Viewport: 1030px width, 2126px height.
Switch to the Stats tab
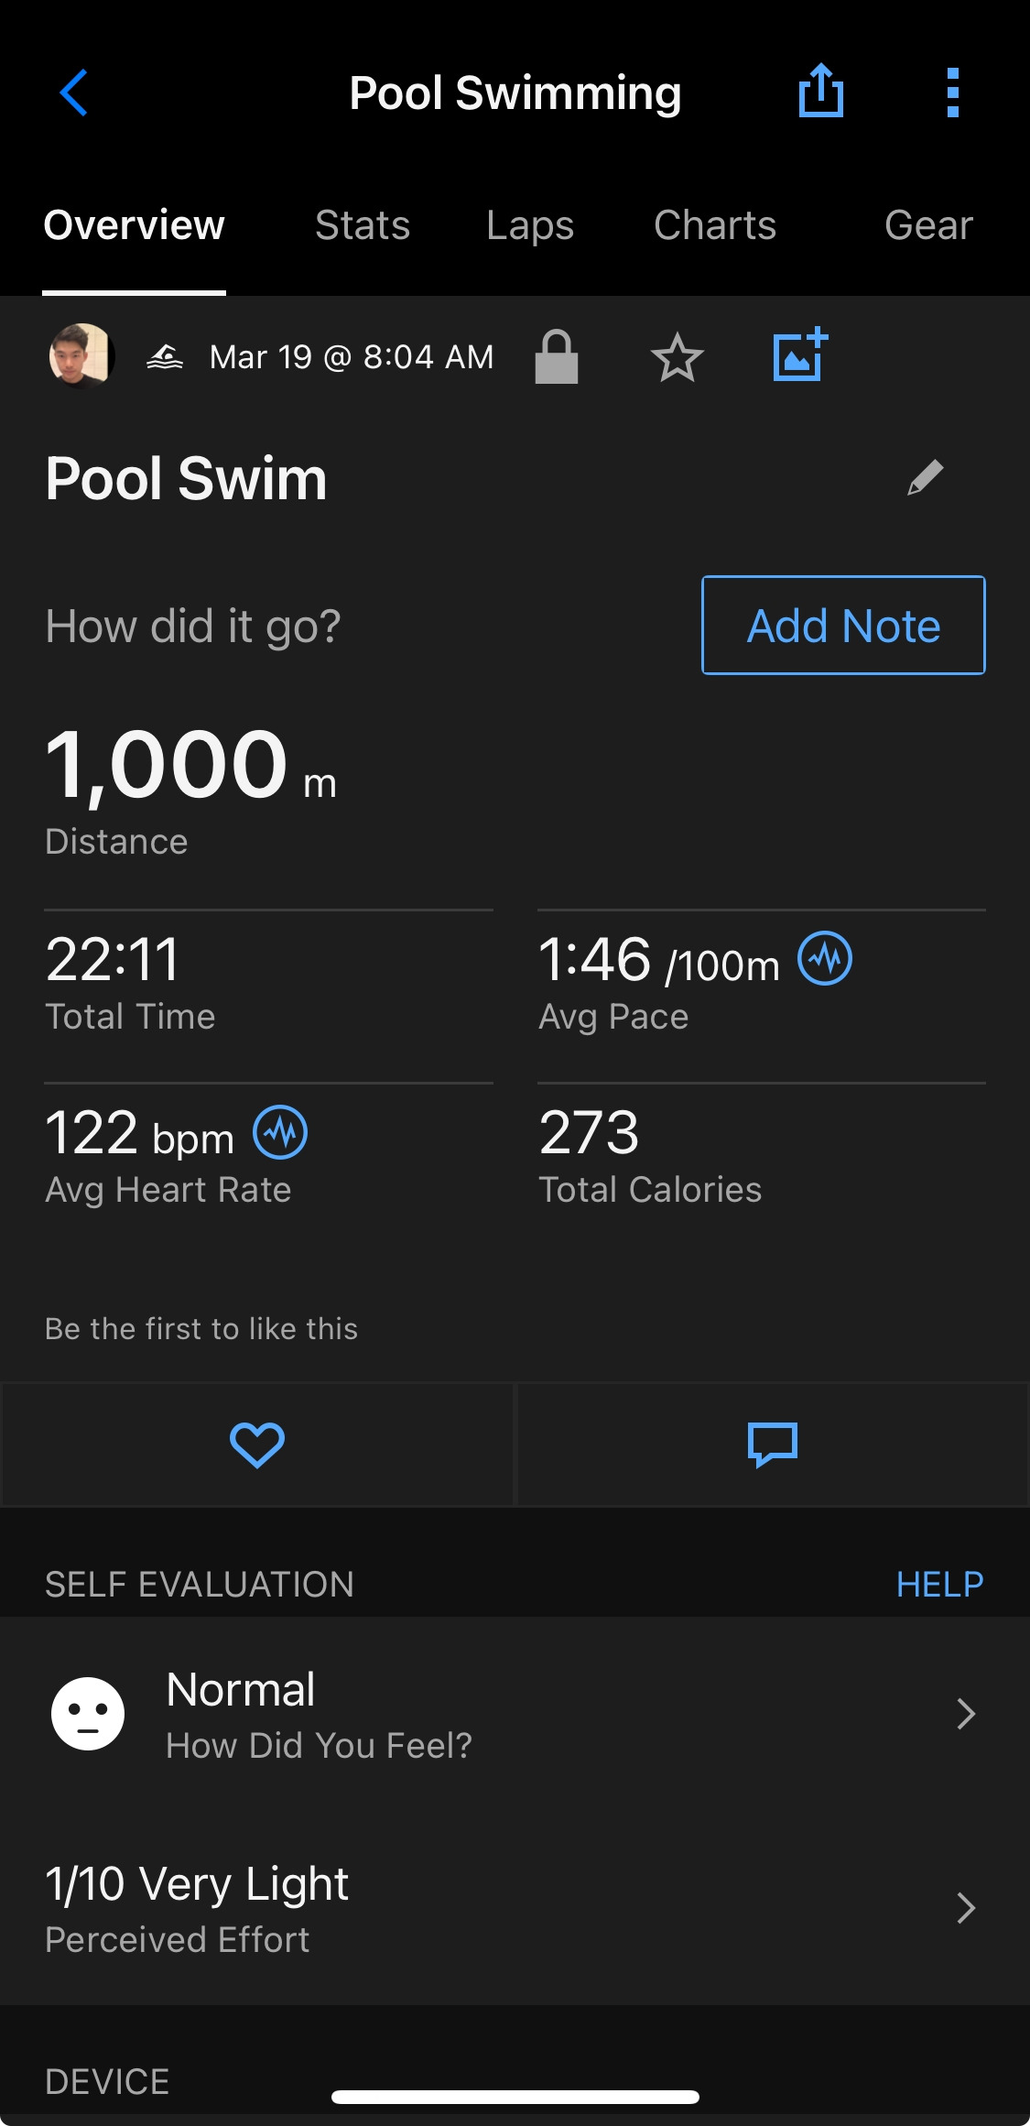(363, 225)
